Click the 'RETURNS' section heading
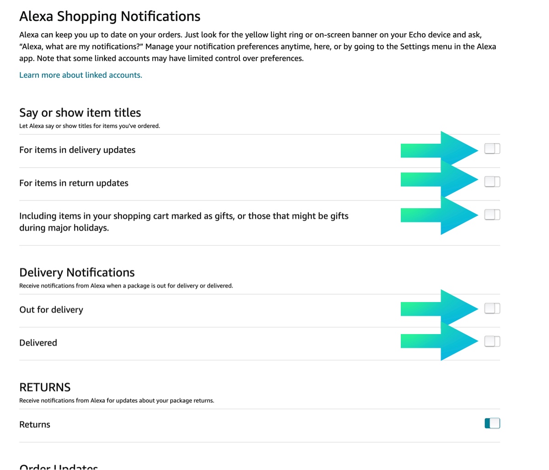549x470 pixels. 45,387
